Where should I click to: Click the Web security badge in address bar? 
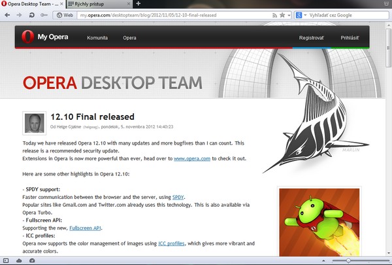(x=65, y=15)
